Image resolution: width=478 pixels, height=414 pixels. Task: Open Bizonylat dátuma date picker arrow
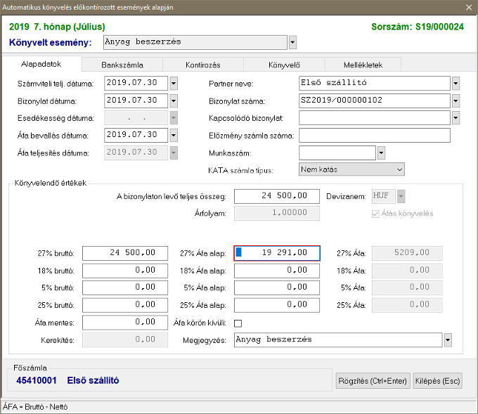click(x=174, y=101)
